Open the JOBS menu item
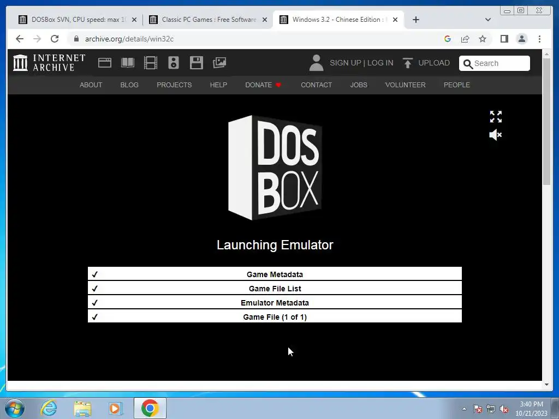Viewport: 559px width, 419px height. (359, 85)
